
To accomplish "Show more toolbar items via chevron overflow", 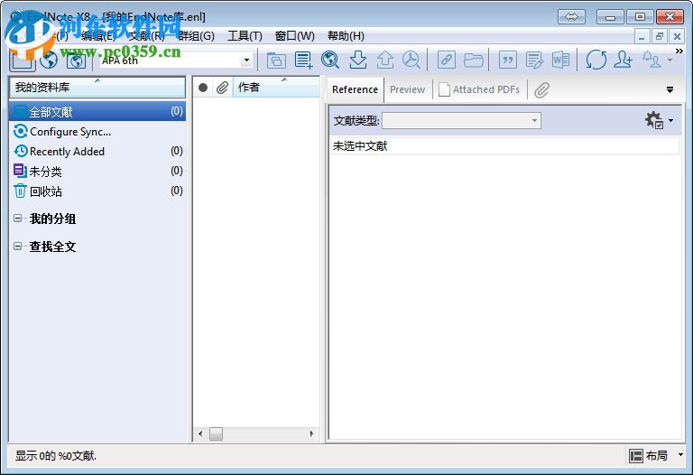I will [679, 51].
